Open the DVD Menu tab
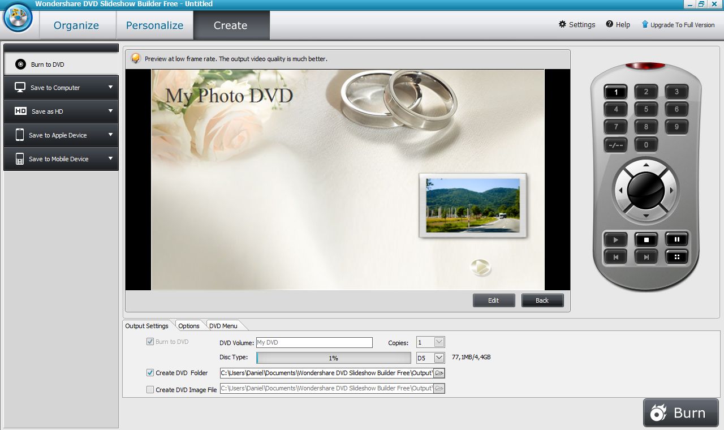This screenshot has width=724, height=430. click(223, 326)
